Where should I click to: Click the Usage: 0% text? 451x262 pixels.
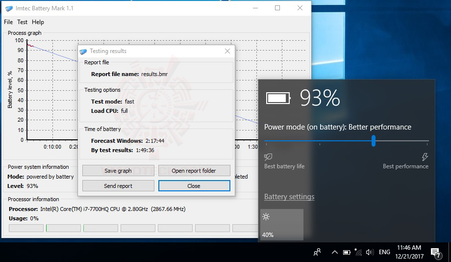coord(24,218)
